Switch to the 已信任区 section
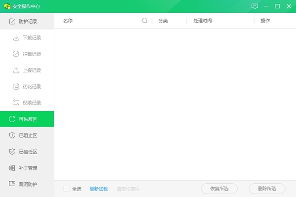This screenshot has height=197, width=296. pos(27,152)
